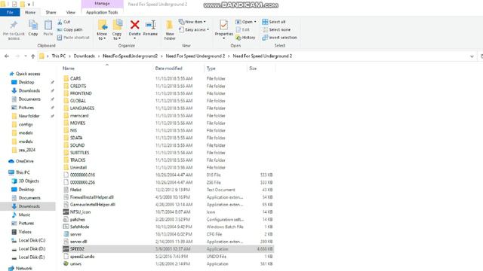Click the Pin to Quick access icon
The height and width of the screenshot is (271, 483).
click(x=14, y=25)
